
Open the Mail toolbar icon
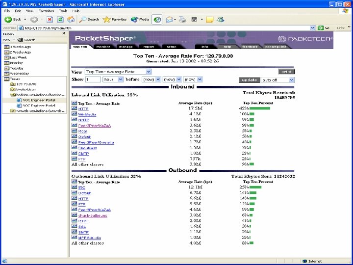[169, 19]
